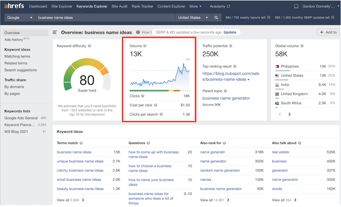Select Overview in sidebar

point(25,33)
